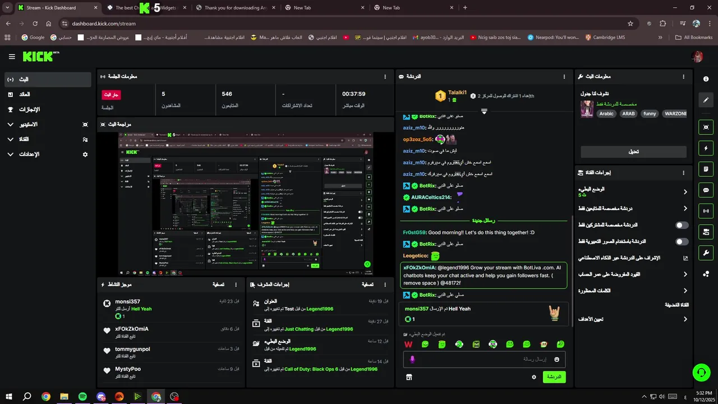This screenshot has width=718, height=404.
Task: Open the emoji picker in the message box
Action: click(x=557, y=359)
